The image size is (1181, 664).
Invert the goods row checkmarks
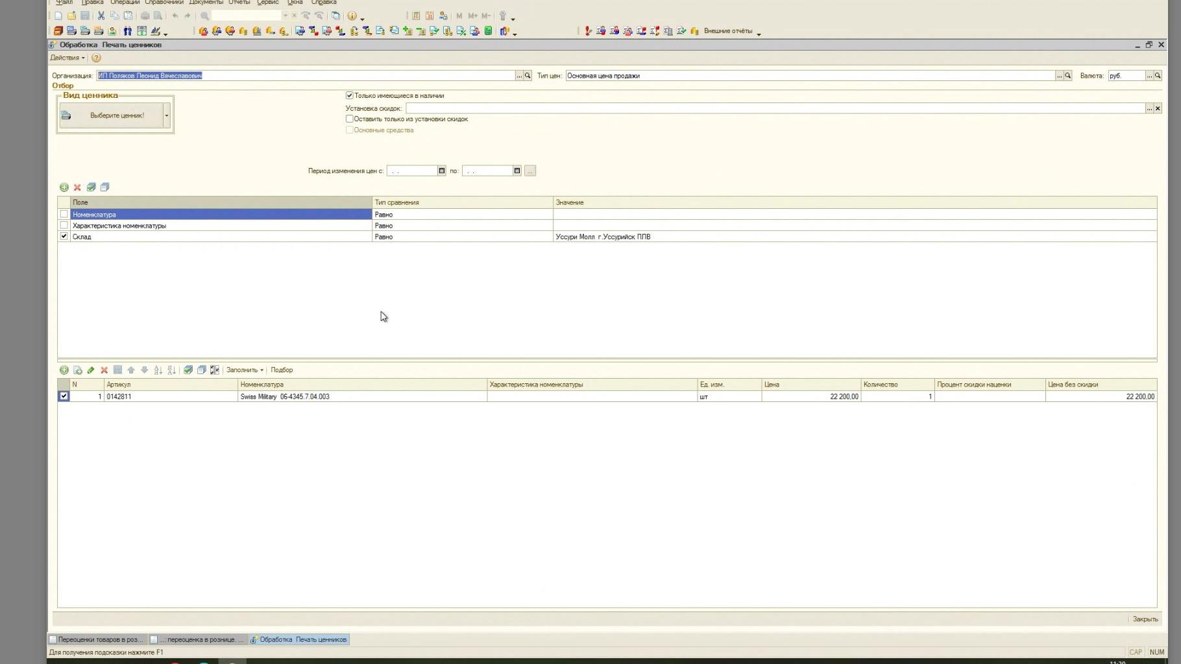click(215, 370)
